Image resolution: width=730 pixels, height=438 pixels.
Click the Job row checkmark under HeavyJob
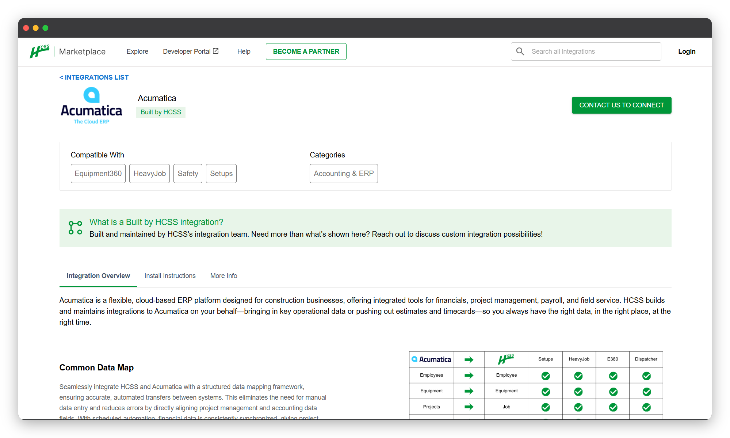pyautogui.click(x=578, y=407)
